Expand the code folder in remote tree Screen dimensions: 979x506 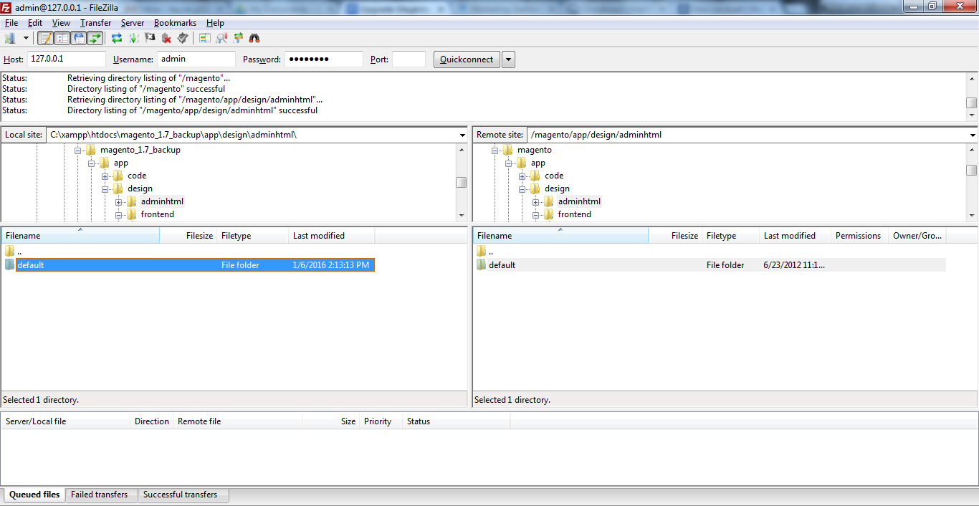522,176
